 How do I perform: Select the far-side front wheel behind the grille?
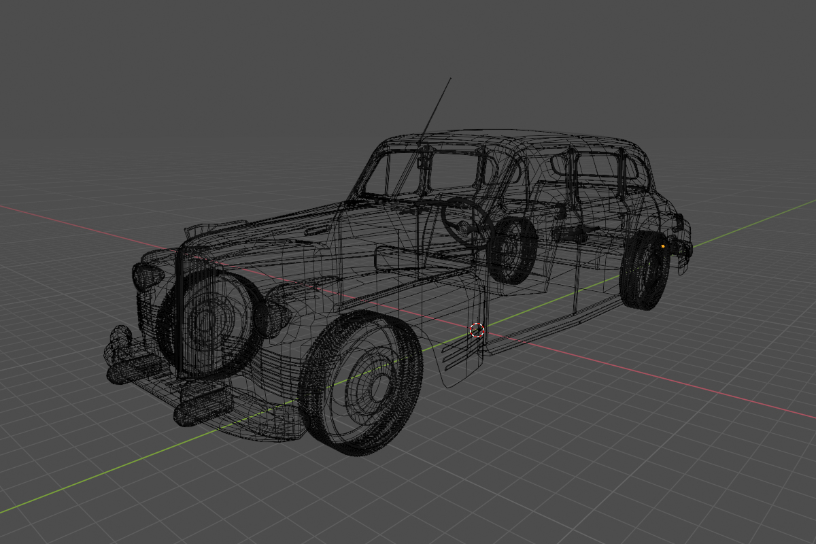(204, 320)
